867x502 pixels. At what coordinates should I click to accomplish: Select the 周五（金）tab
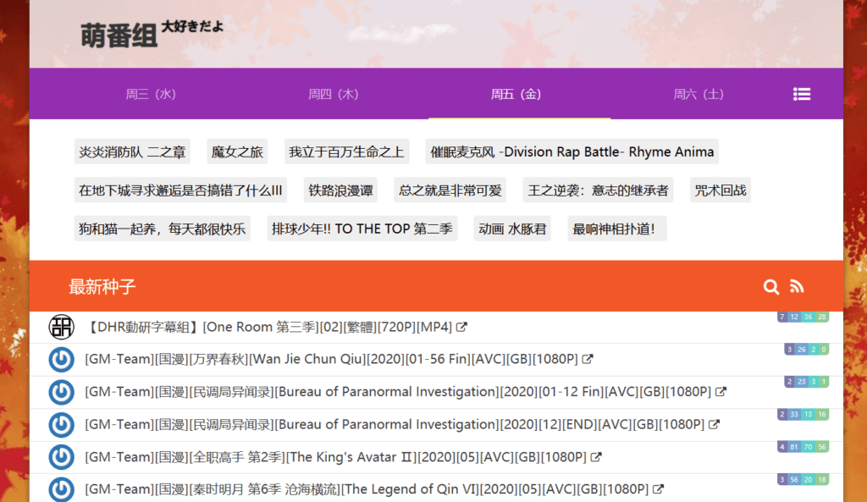(x=516, y=94)
